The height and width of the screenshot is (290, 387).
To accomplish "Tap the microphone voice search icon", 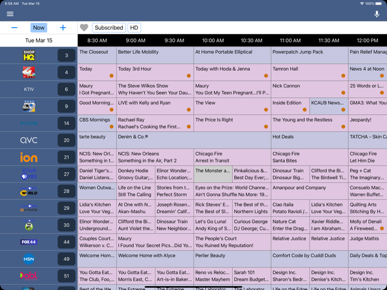I will (376, 14).
